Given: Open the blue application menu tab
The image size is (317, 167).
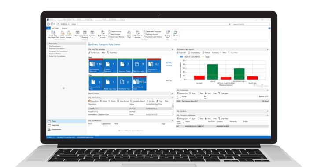Looking at the screenshot, I should [48, 29].
